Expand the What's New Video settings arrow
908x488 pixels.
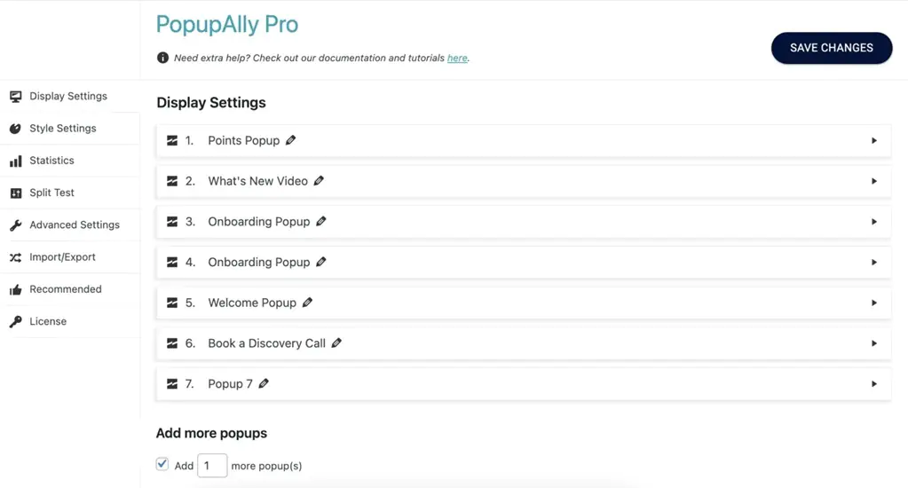coord(874,181)
